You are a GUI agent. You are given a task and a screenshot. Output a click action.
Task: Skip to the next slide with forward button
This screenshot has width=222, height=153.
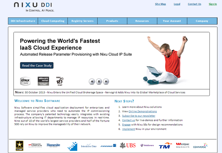click(x=106, y=82)
